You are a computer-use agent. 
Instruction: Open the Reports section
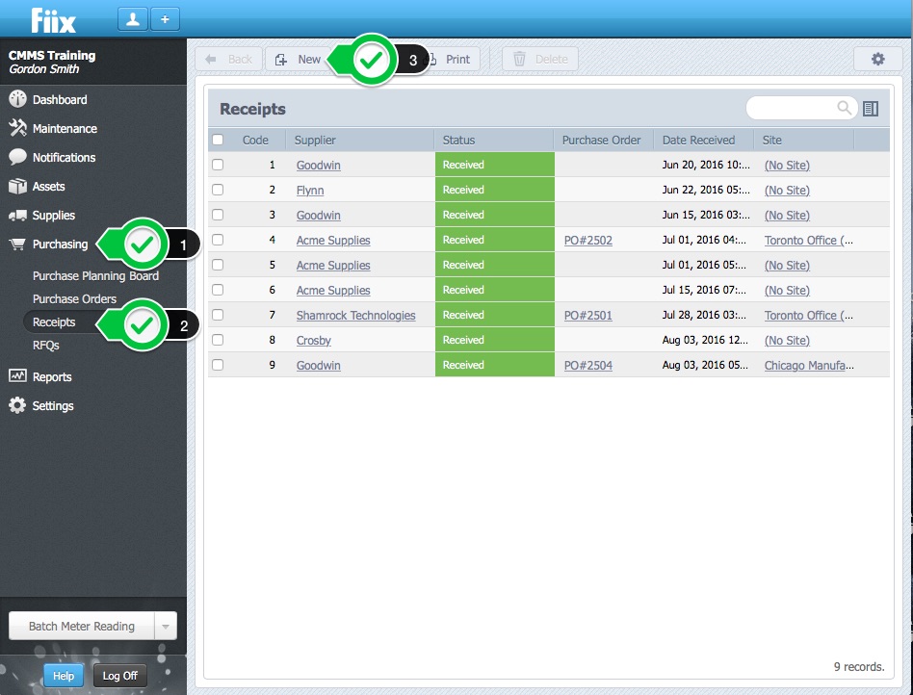pyautogui.click(x=52, y=376)
